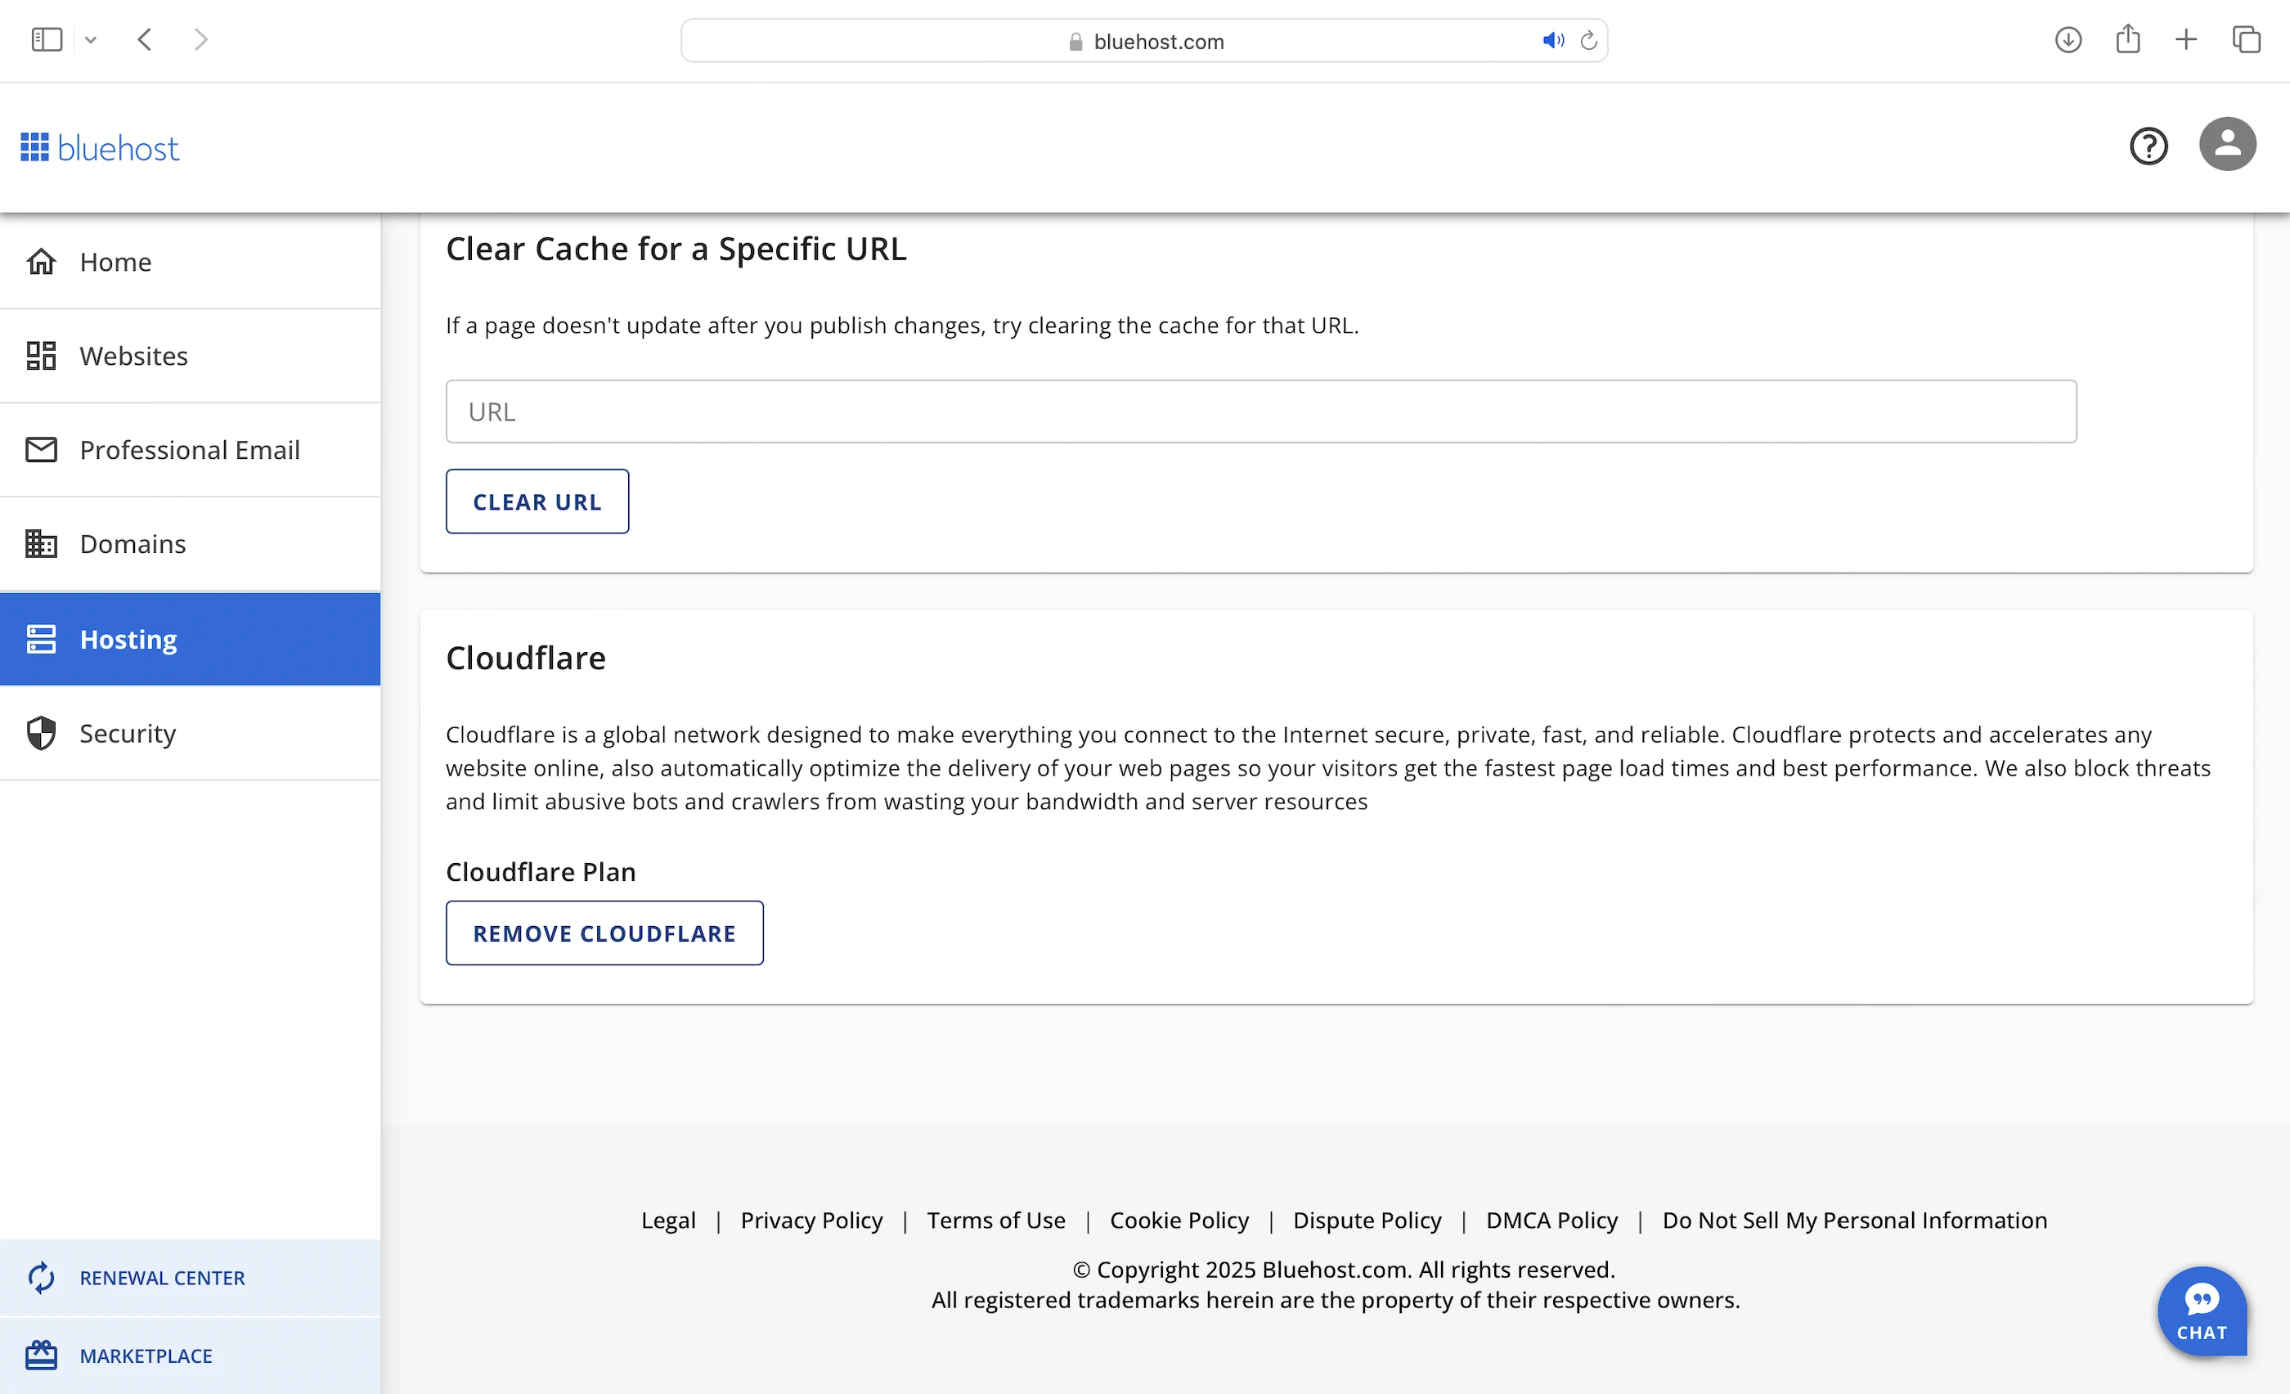2290x1394 pixels.
Task: Open the Privacy Policy footer link
Action: [810, 1221]
